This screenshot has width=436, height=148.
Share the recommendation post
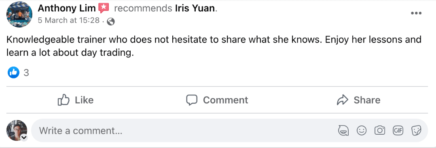(358, 100)
